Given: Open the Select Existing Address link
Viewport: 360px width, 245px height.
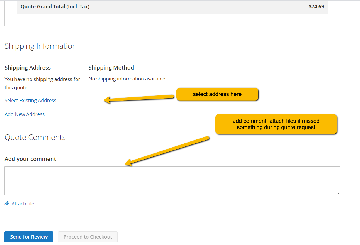Looking at the screenshot, I should click(30, 101).
